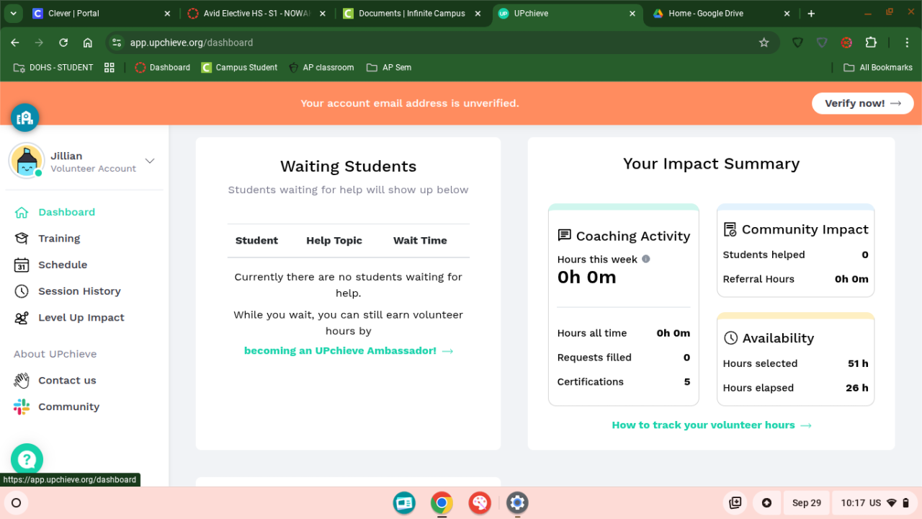The image size is (922, 519).
Task: Open the Dashboard bookmark
Action: 163,68
